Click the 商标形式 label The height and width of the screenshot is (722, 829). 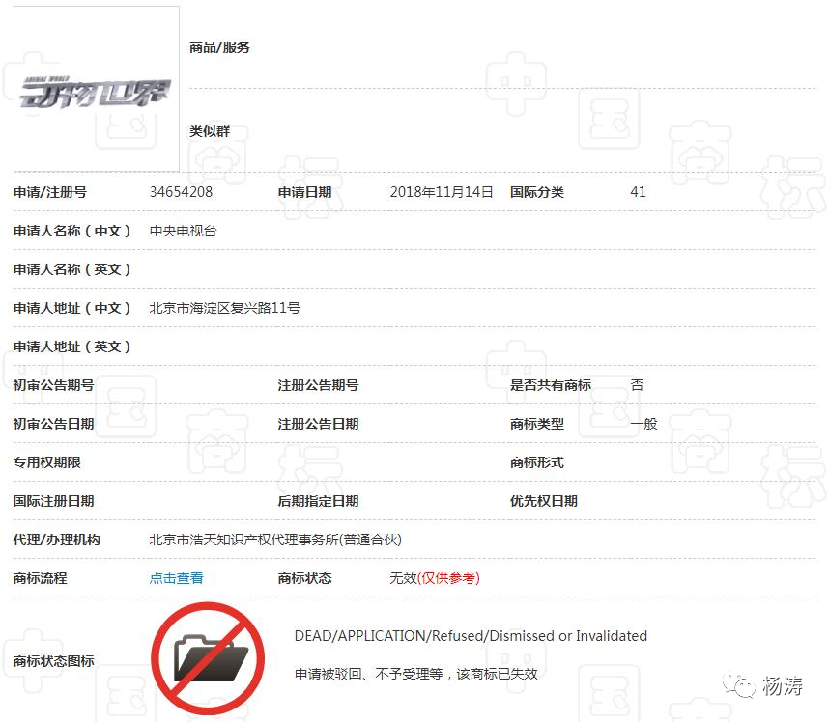coord(536,462)
